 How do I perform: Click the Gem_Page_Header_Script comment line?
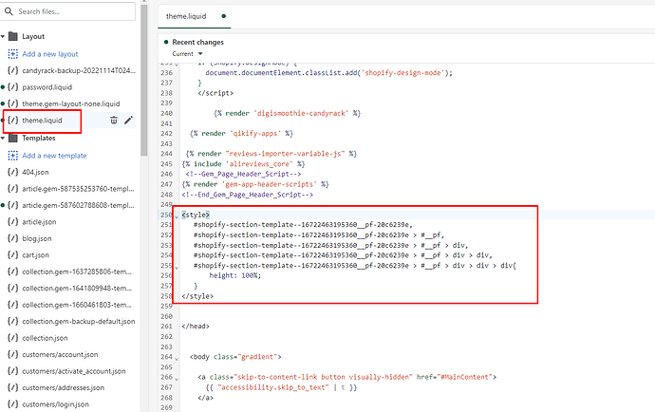coord(244,175)
